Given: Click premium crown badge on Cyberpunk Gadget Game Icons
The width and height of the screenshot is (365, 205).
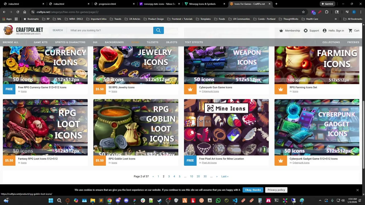Looking at the screenshot, I should click(x=281, y=161).
